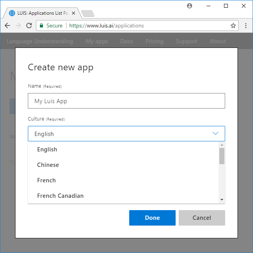Open Pricing in the navigation bar

(154, 41)
